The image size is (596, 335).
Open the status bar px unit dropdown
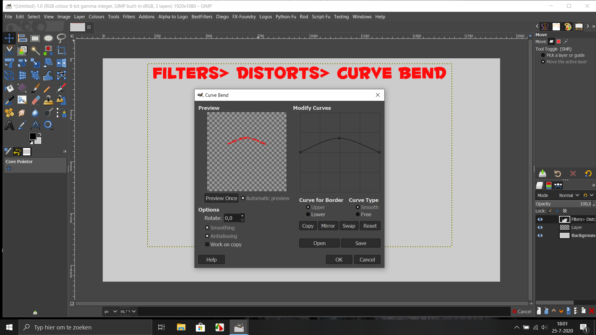pos(111,311)
